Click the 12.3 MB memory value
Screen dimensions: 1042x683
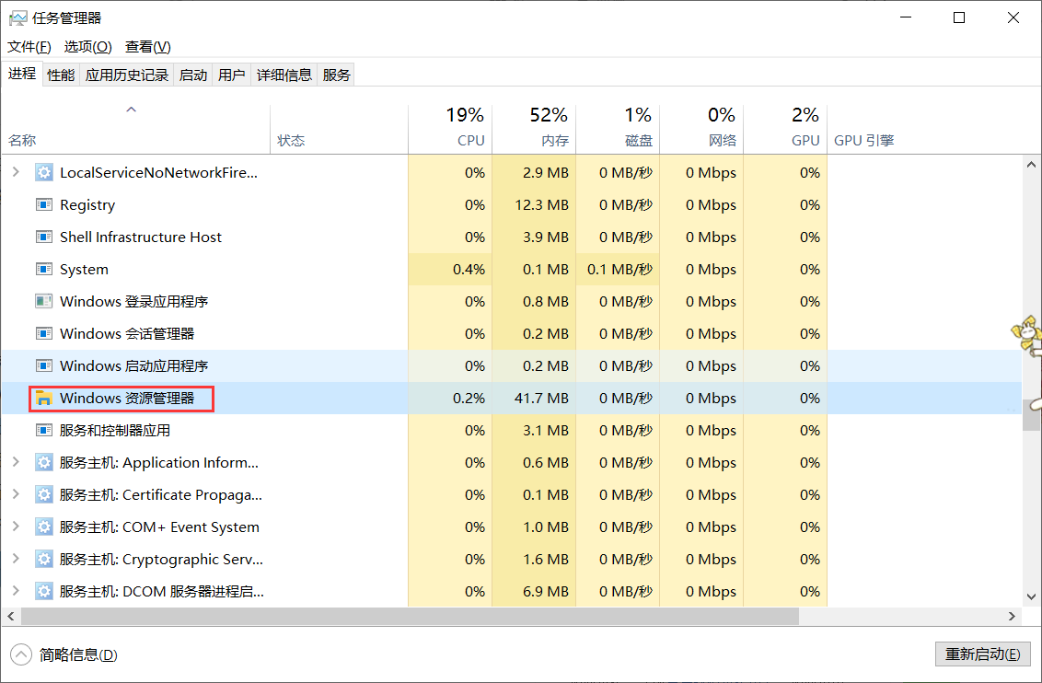[541, 205]
